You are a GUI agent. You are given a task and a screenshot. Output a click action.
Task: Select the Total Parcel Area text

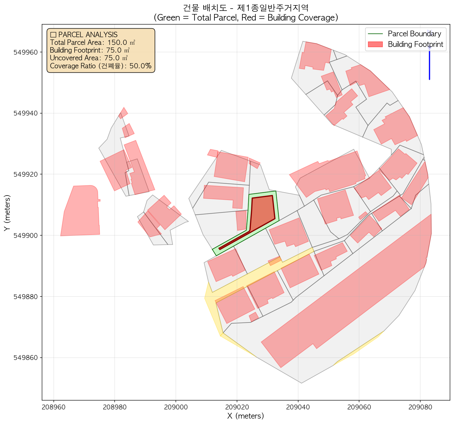point(92,43)
